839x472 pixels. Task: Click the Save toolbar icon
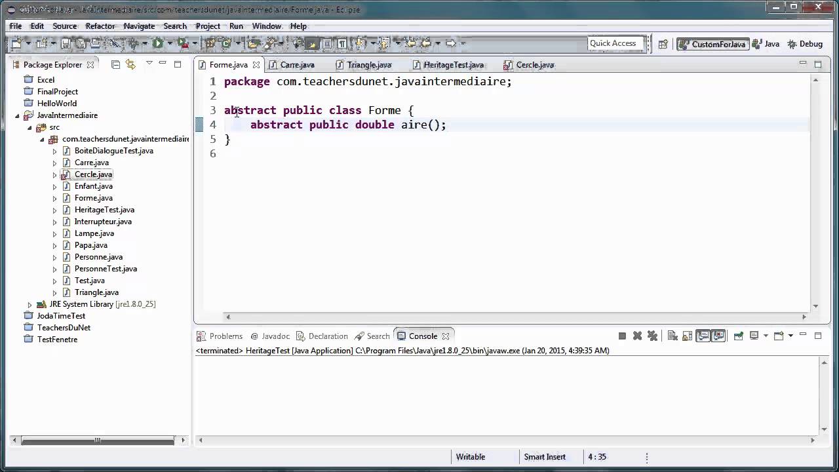click(x=66, y=43)
